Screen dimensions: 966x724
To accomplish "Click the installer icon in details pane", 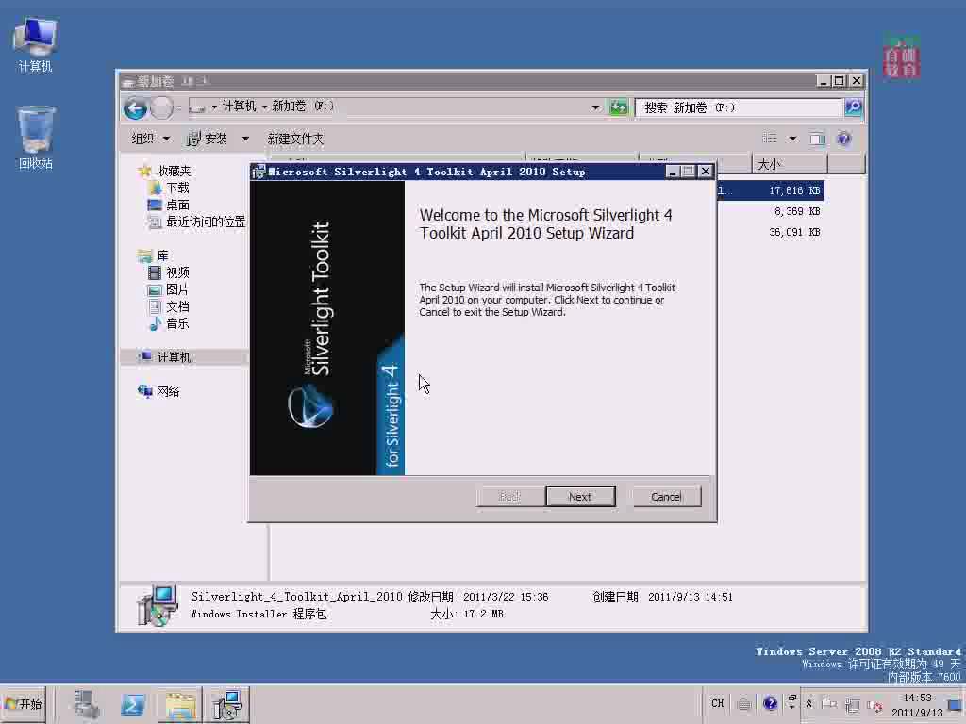I will pyautogui.click(x=158, y=606).
